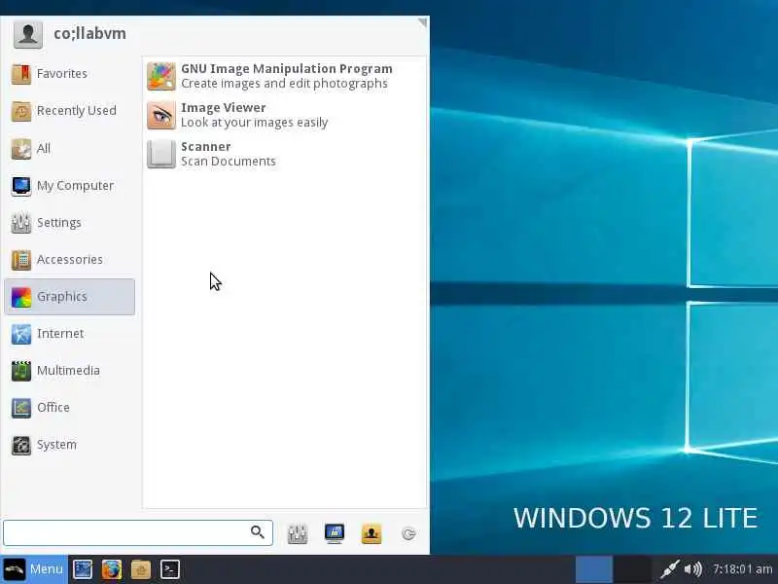The height and width of the screenshot is (584, 778).
Task: Click the Menu button on taskbar
Action: [34, 569]
